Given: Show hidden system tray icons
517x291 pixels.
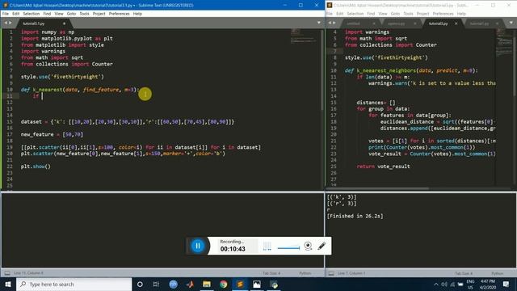Looking at the screenshot, I should (x=436, y=284).
